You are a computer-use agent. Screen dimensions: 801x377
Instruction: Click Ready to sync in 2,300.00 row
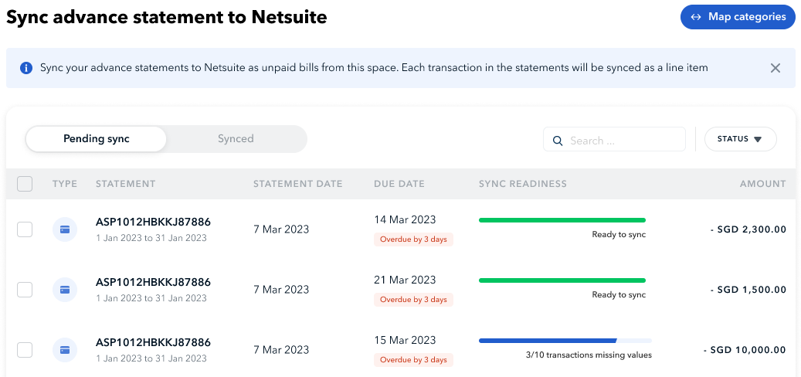(619, 235)
